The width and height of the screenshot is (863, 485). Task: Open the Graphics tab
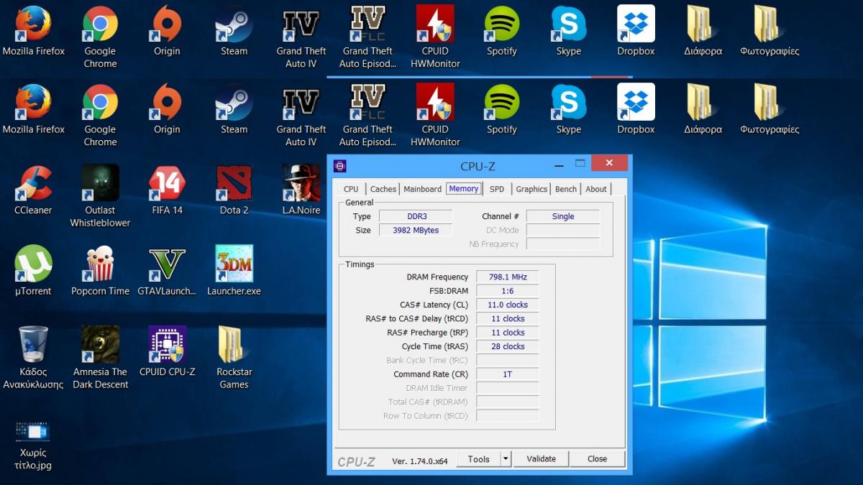point(531,189)
